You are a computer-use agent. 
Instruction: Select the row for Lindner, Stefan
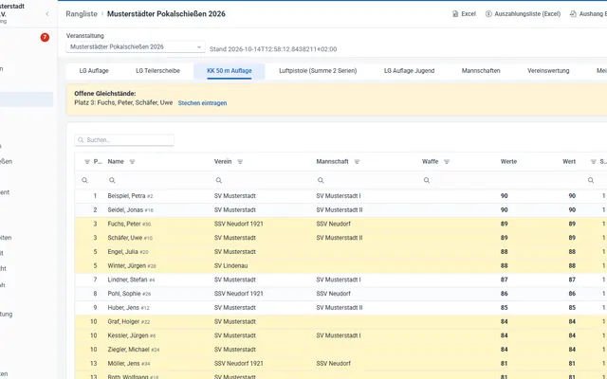tap(340, 280)
